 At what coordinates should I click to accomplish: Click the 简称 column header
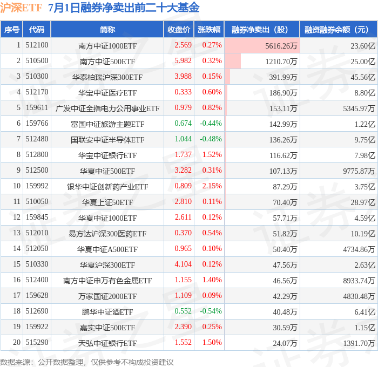(x=107, y=29)
